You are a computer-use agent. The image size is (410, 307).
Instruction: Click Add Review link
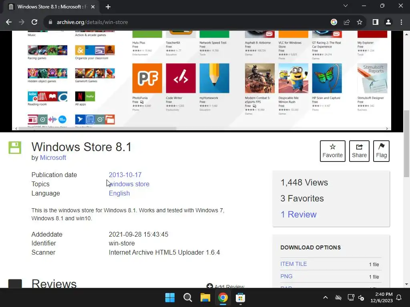tap(225, 286)
